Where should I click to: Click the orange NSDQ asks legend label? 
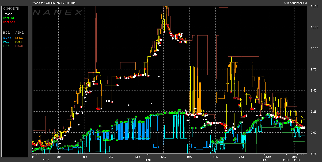(19, 38)
